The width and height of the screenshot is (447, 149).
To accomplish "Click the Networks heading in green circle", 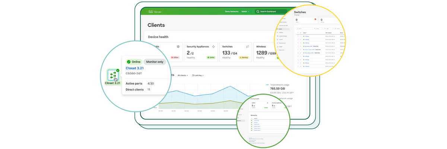I will click(x=254, y=115).
